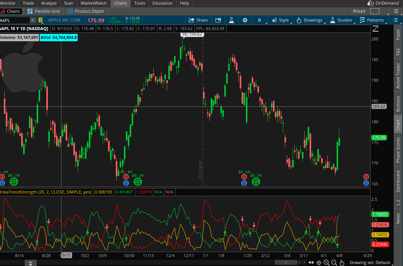Click the chart mode line icon above price axis
This screenshot has width=403, height=266.
[x=376, y=29]
